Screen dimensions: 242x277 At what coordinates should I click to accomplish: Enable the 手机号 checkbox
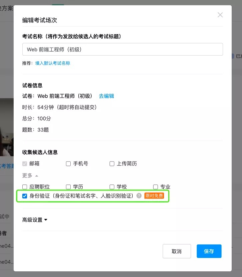pos(68,164)
